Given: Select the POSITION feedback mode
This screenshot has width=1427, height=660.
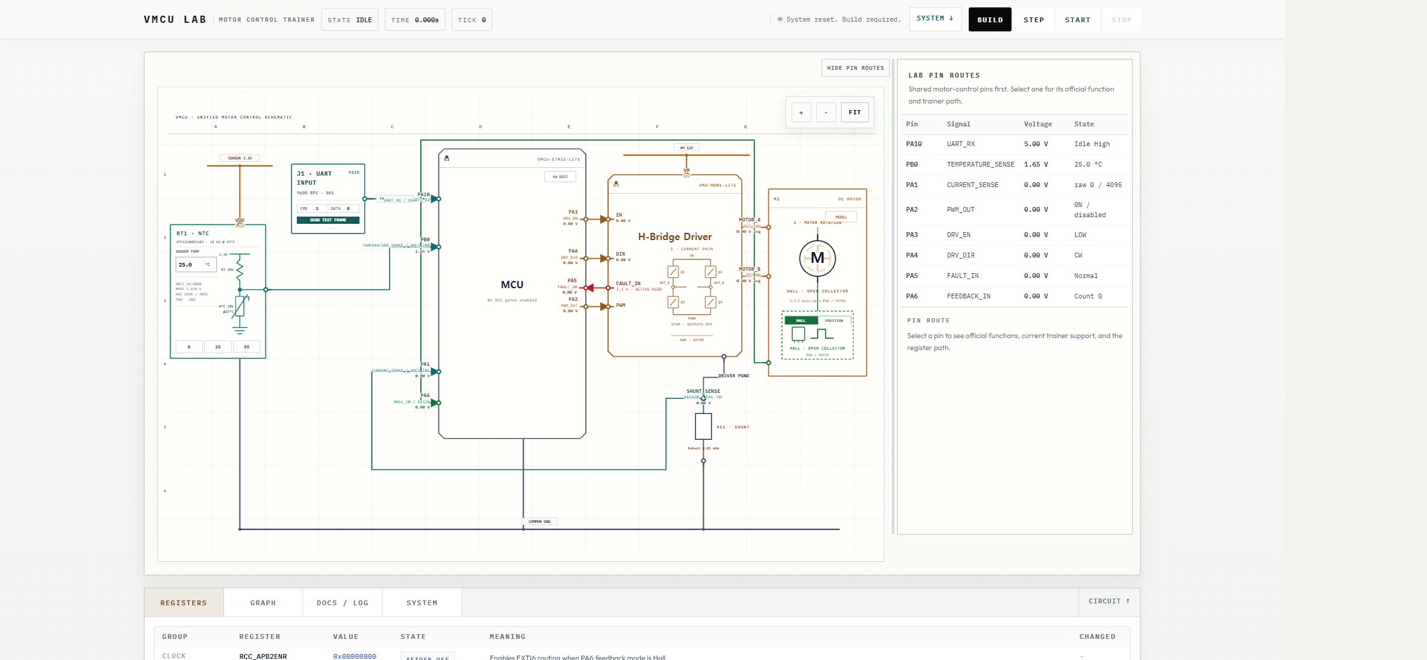Looking at the screenshot, I should [834, 321].
